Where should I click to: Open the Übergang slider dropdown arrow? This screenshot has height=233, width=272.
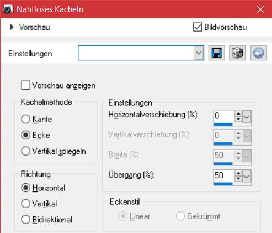247,177
